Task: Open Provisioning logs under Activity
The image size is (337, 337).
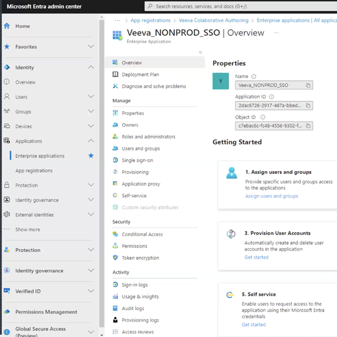Action: 141,320
